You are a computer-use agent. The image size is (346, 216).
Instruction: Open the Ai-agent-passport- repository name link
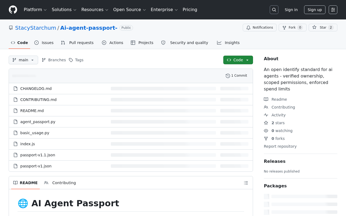tap(89, 28)
